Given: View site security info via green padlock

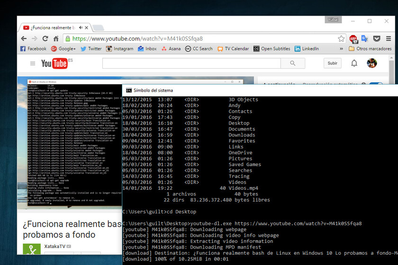Looking at the screenshot, I should click(x=68, y=38).
